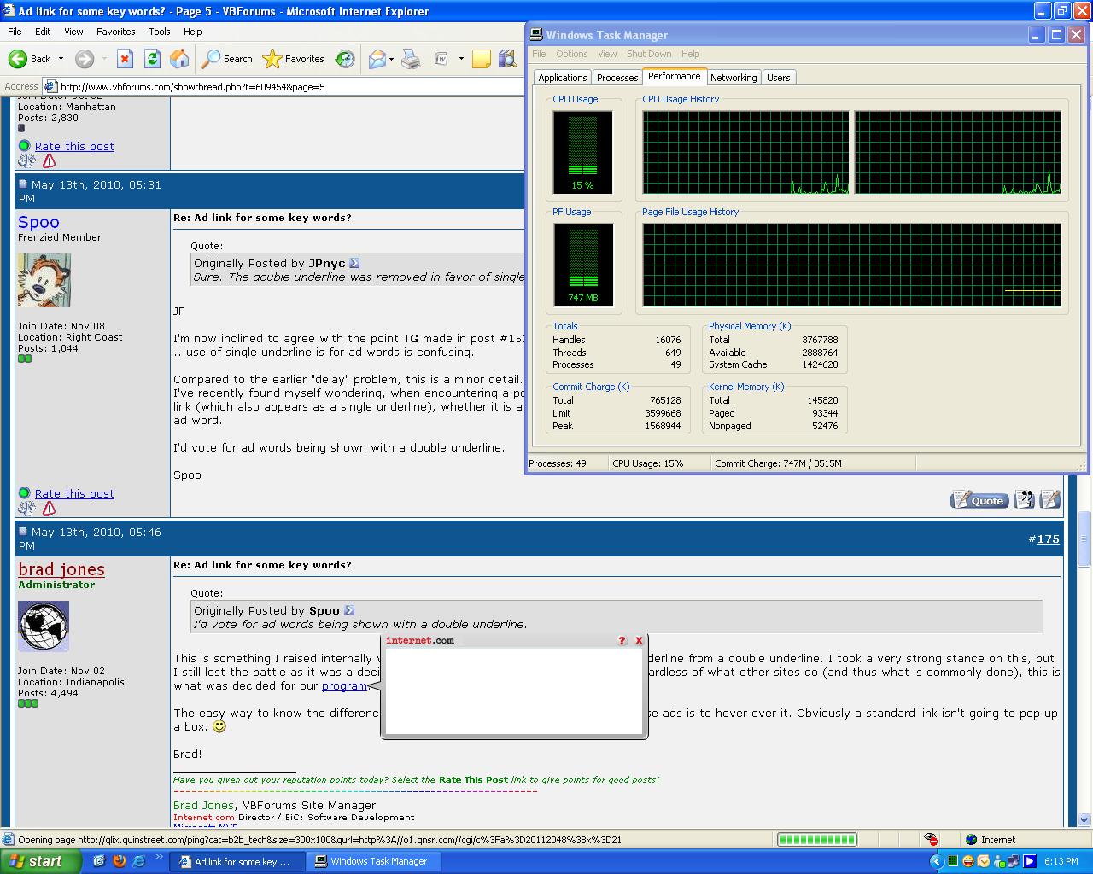
Task: Go to the IE Home page
Action: point(179,59)
